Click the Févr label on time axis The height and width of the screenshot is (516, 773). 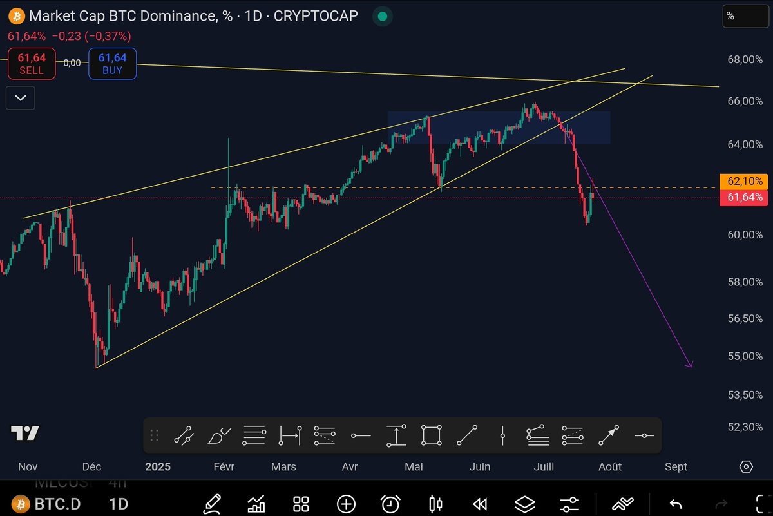[x=223, y=466]
